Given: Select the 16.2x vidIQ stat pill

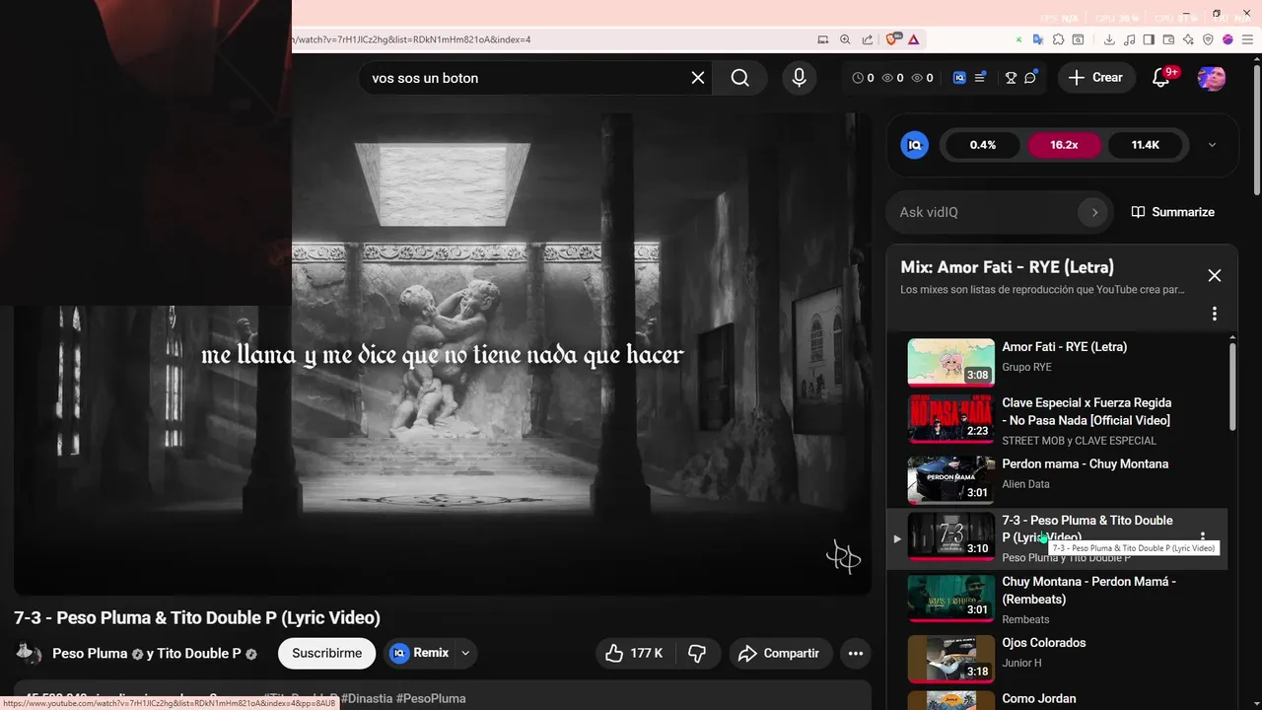Looking at the screenshot, I should coord(1064,145).
